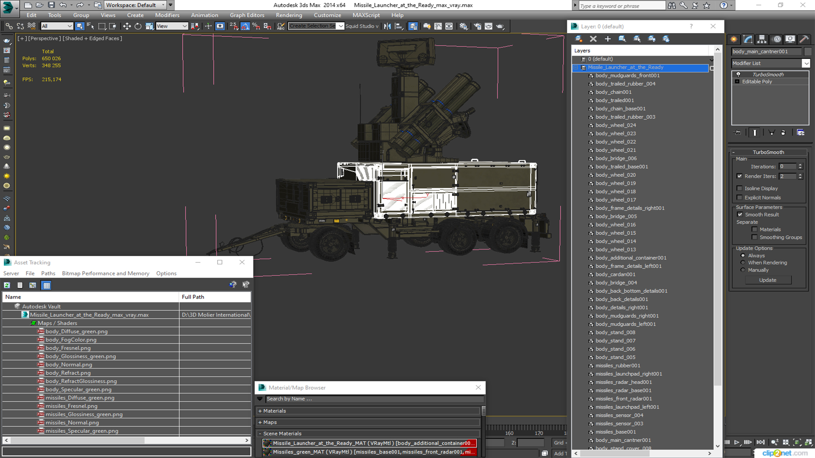815x458 pixels.
Task: Select When Rendering update option
Action: click(743, 263)
